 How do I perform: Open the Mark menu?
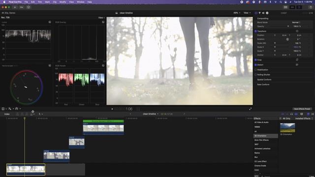pyautogui.click(x=47, y=2)
